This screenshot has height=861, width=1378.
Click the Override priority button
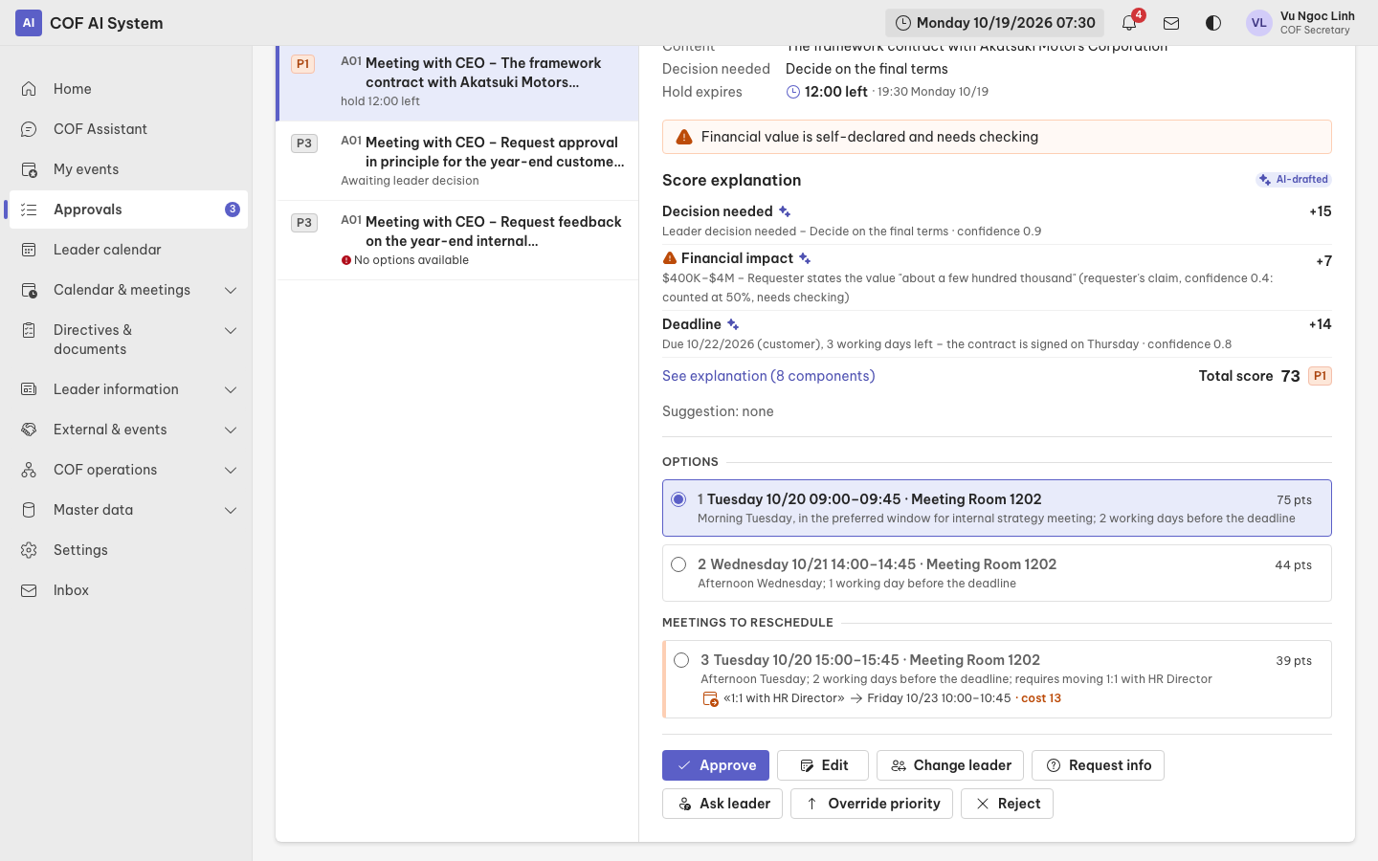[872, 804]
